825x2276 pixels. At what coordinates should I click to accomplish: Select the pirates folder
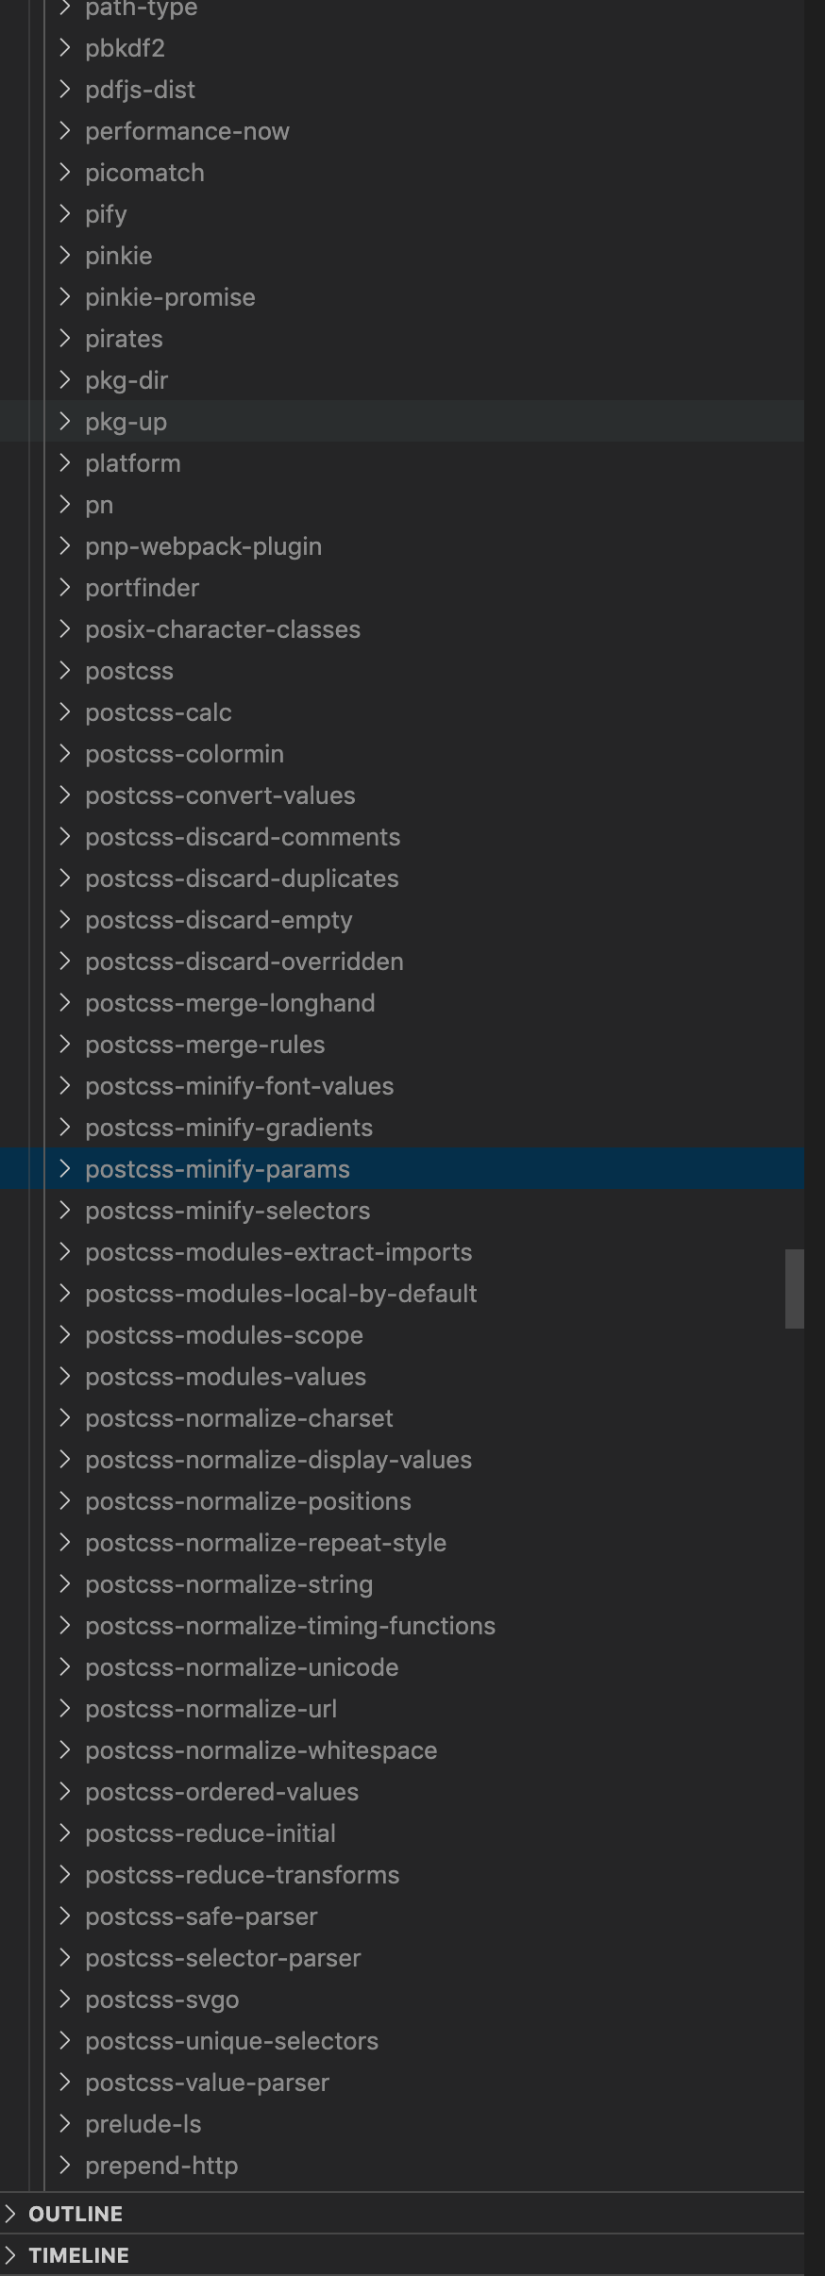tap(124, 339)
